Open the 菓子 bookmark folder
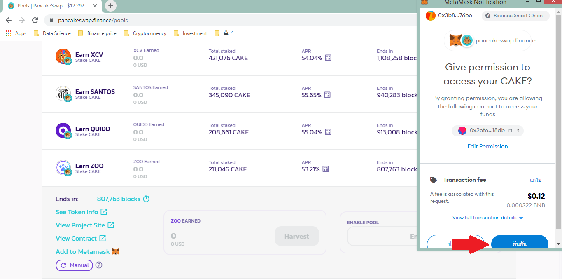The image size is (562, 279). click(224, 33)
